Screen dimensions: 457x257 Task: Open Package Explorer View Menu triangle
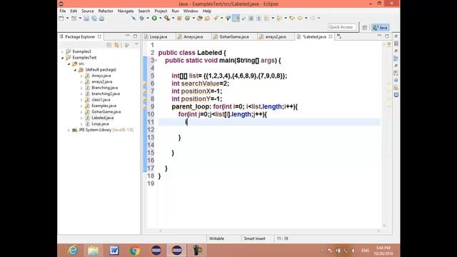136,44
